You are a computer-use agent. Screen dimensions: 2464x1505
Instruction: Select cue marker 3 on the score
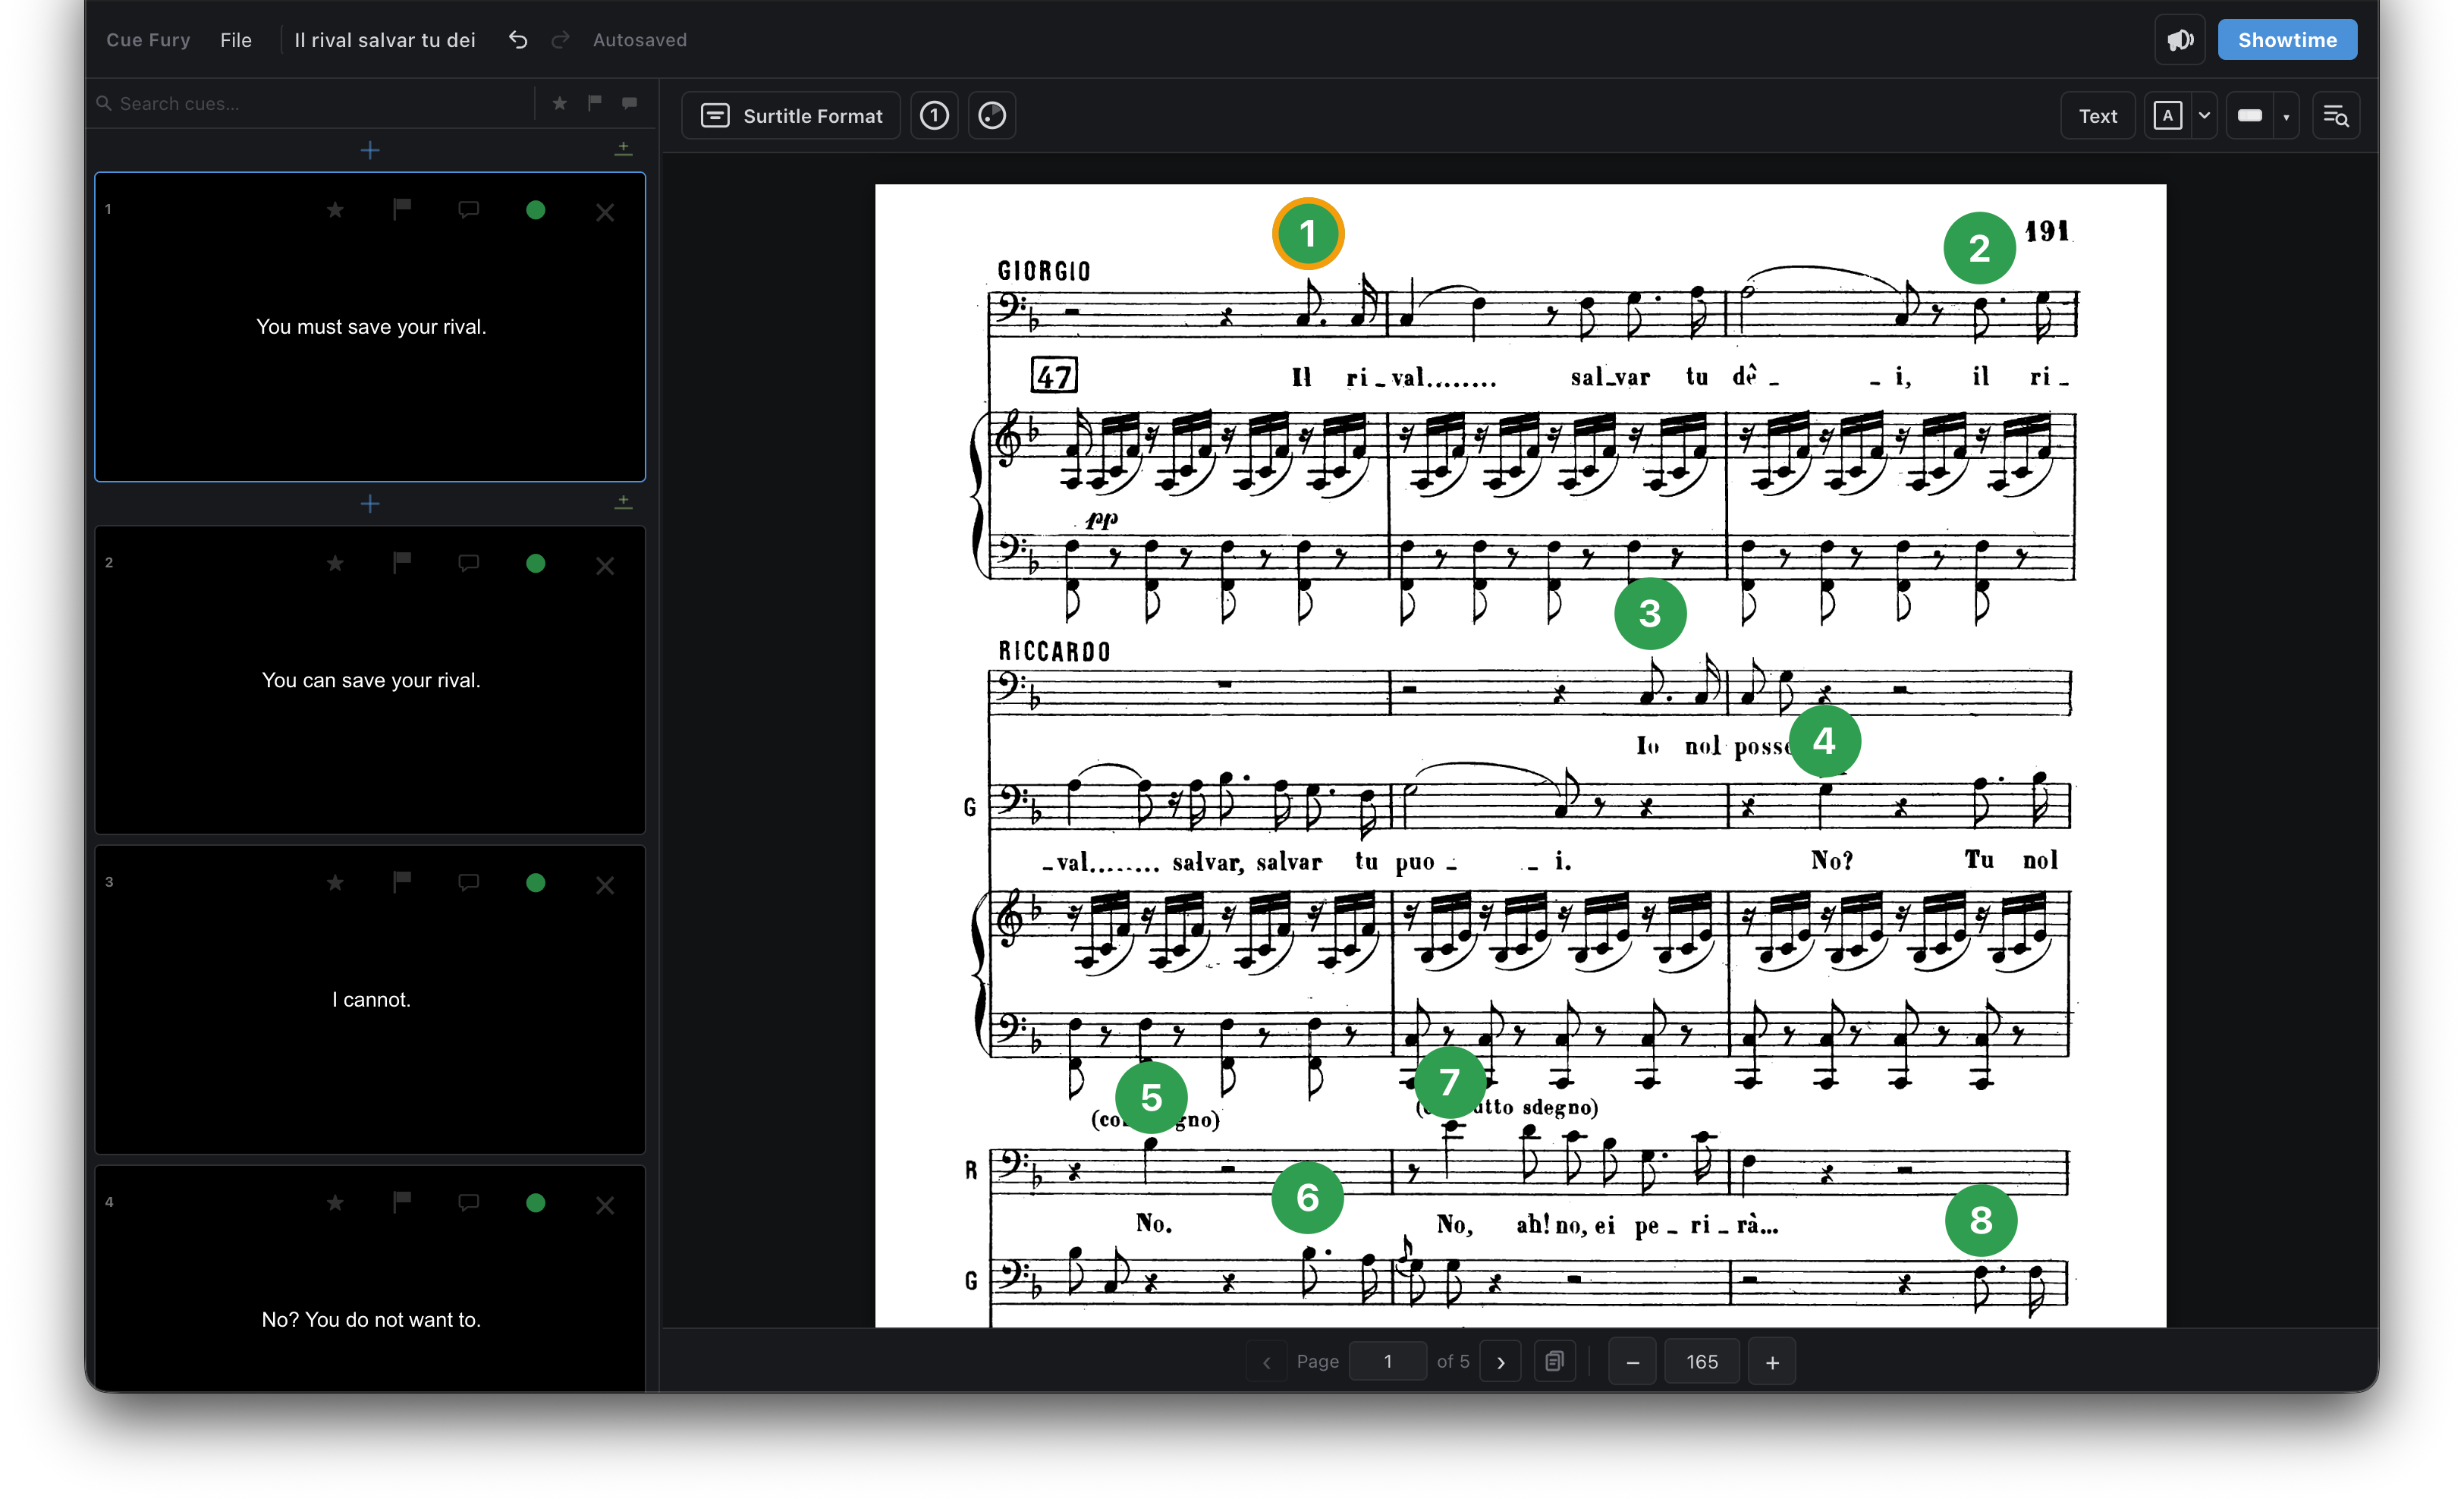(x=1650, y=613)
